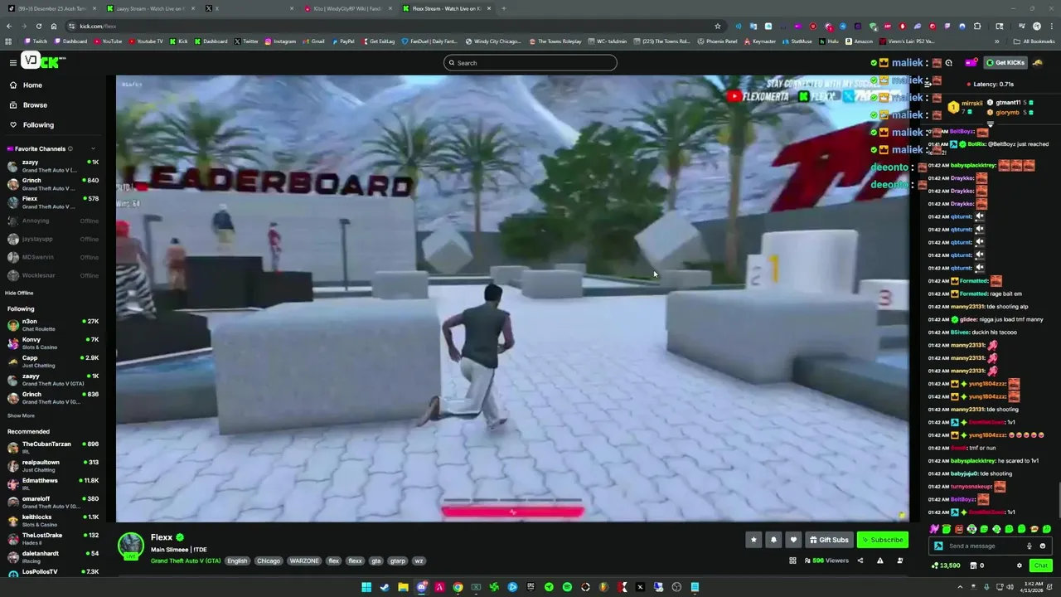
Task: Click Hide Offline toggle
Action: click(19, 293)
